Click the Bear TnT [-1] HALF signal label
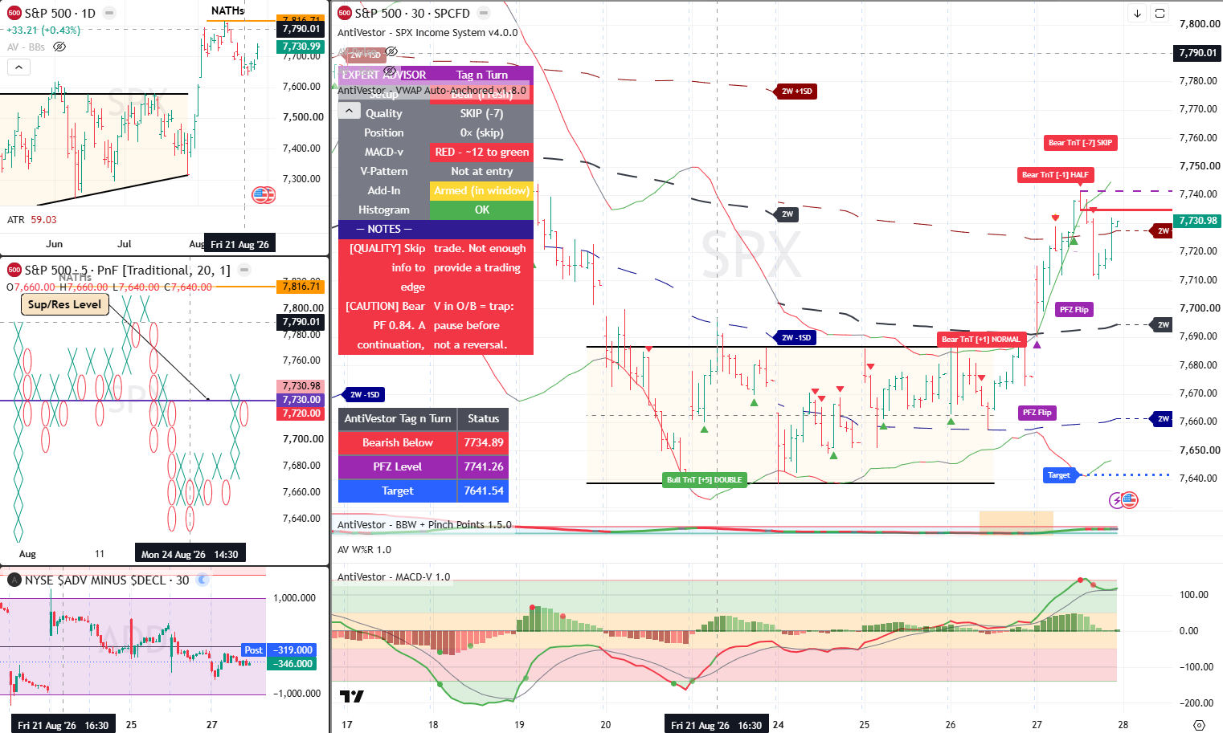This screenshot has height=733, width=1223. (x=1055, y=174)
